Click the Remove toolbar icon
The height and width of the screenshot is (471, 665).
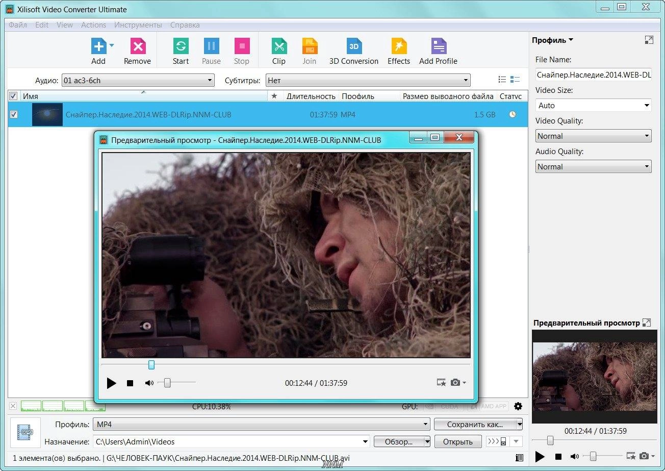[138, 46]
